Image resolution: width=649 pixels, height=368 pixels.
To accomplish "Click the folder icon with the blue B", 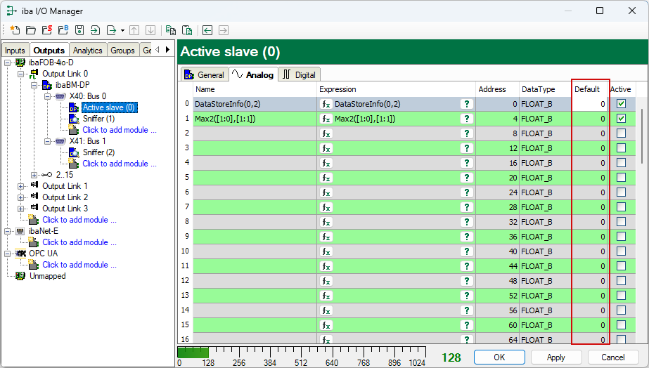I will point(63,30).
